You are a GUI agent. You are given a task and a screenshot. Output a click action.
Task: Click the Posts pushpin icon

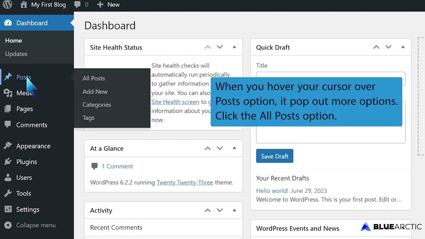coord(8,77)
